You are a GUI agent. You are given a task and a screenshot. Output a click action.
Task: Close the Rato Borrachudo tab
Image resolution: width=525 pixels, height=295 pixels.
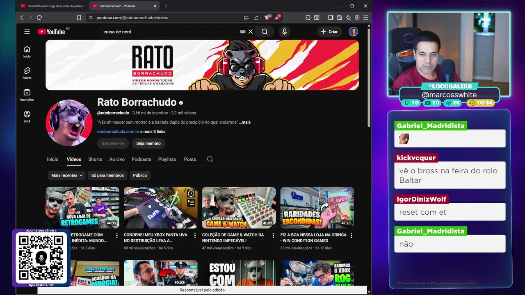pyautogui.click(x=155, y=6)
